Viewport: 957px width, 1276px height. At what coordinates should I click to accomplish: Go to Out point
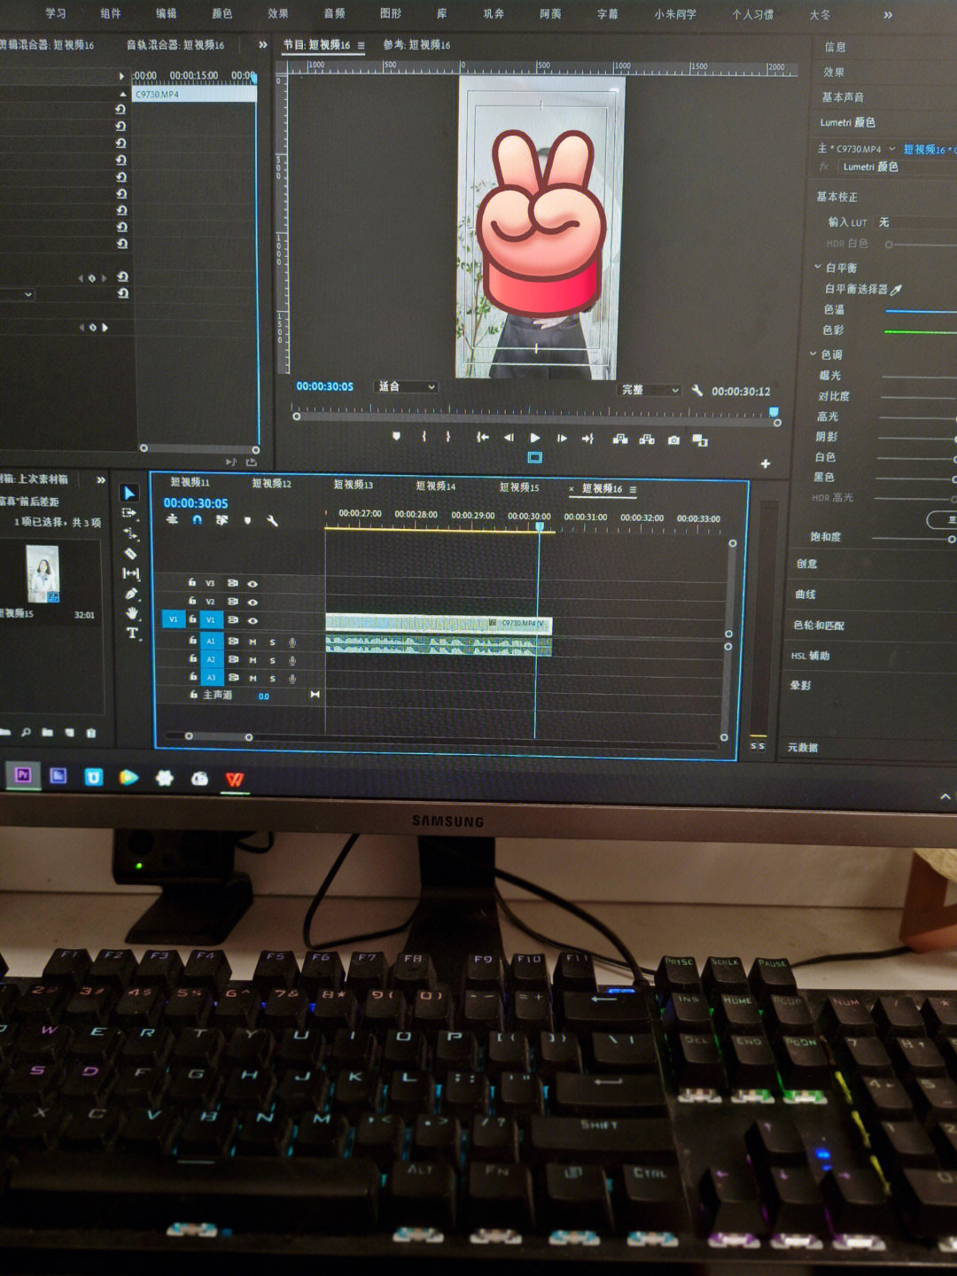coord(587,439)
